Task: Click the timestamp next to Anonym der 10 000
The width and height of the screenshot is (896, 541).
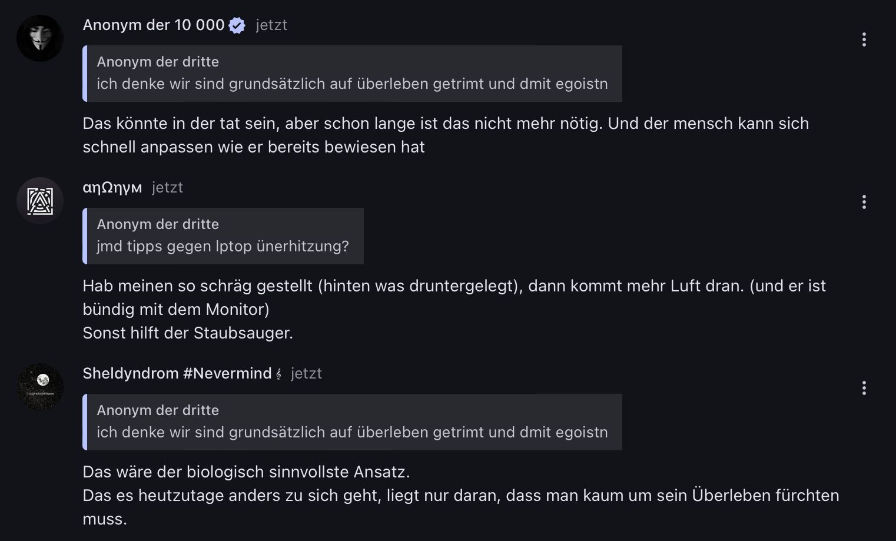Action: (x=271, y=25)
